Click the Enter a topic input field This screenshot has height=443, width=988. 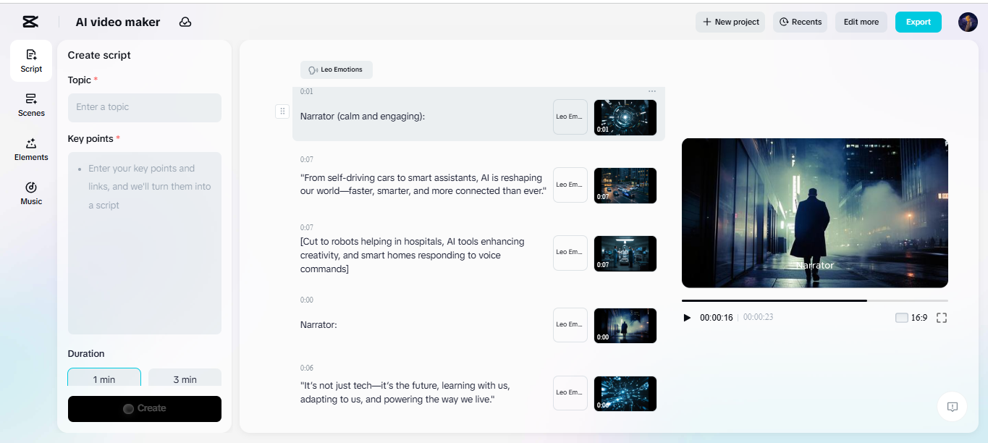pyautogui.click(x=144, y=107)
